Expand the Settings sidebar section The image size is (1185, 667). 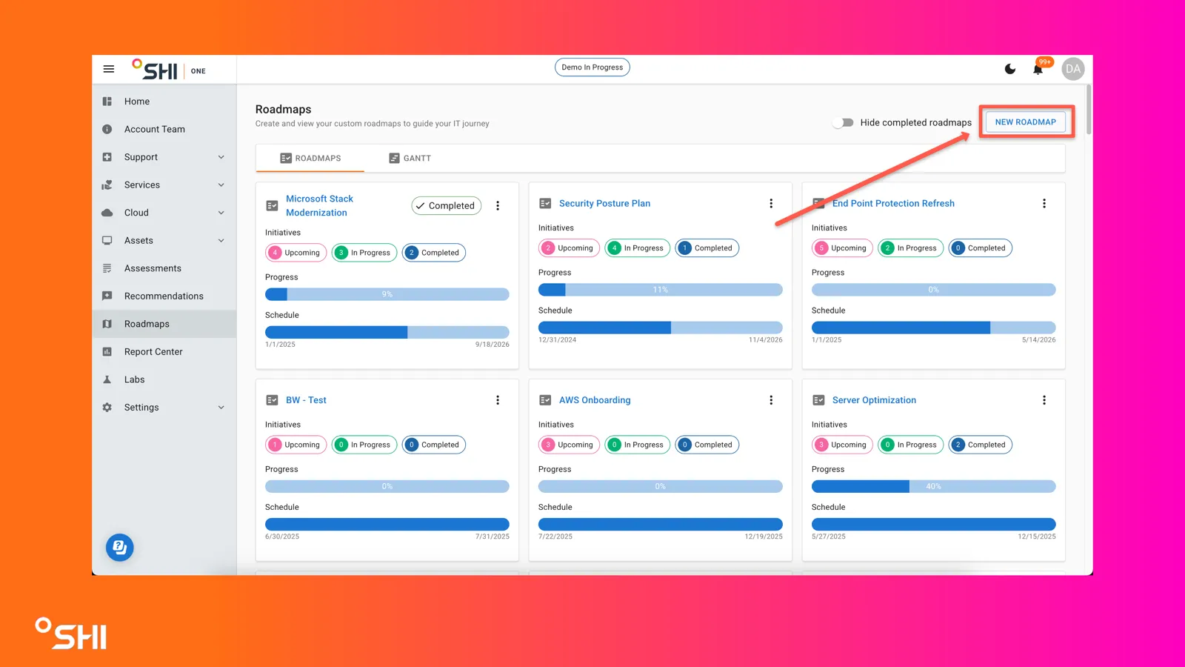point(221,408)
